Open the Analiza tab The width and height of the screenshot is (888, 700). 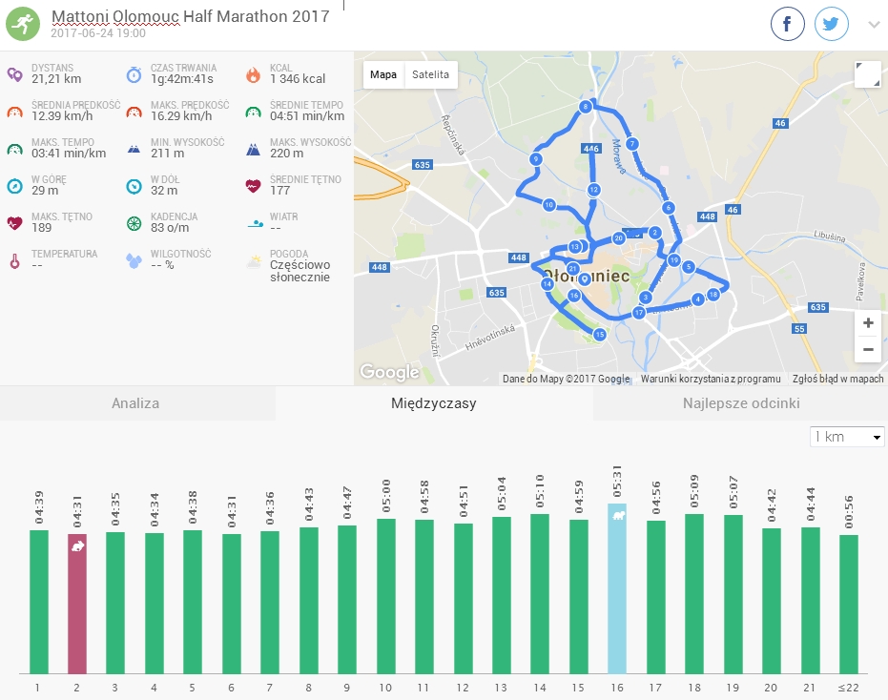(x=135, y=403)
